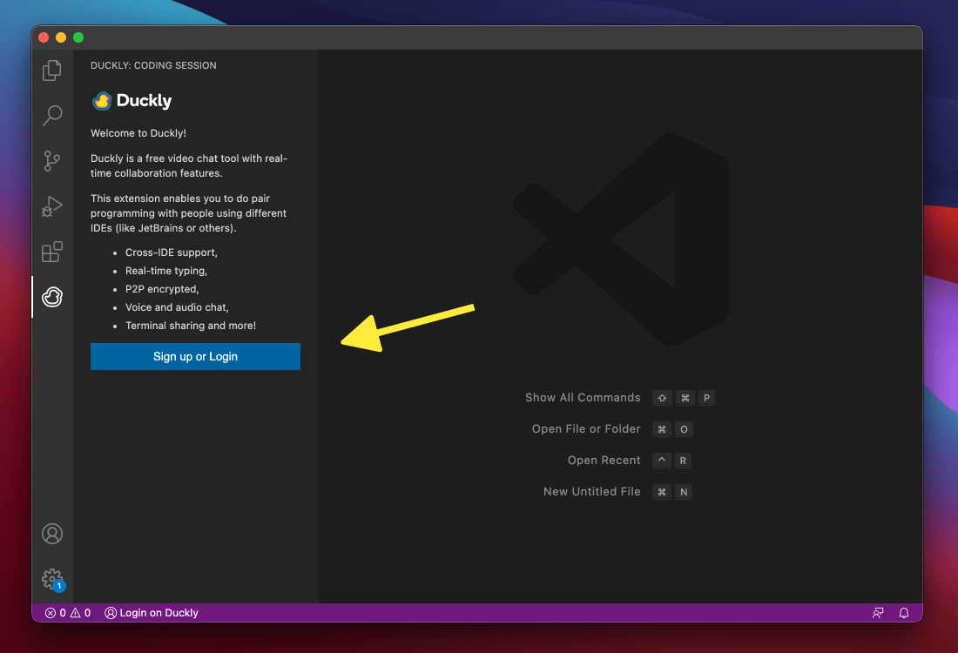Click the New Untitled File hint

(592, 492)
